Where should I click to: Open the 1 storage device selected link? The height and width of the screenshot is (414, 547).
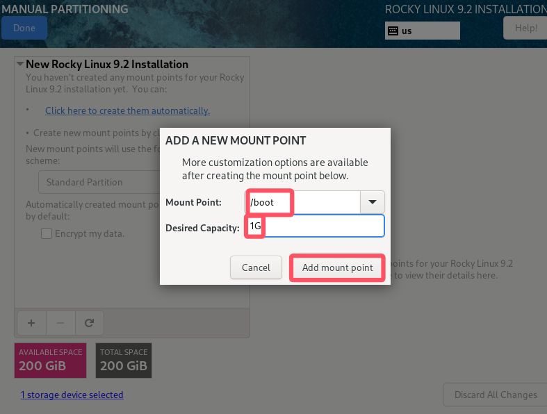[72, 395]
